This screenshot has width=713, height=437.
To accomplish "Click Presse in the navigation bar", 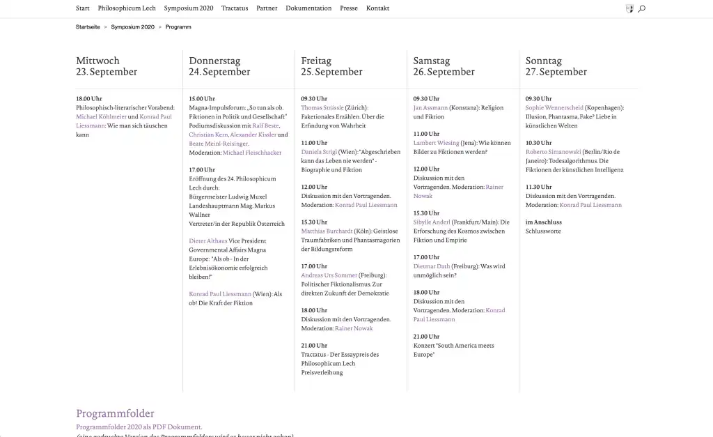I will point(349,8).
